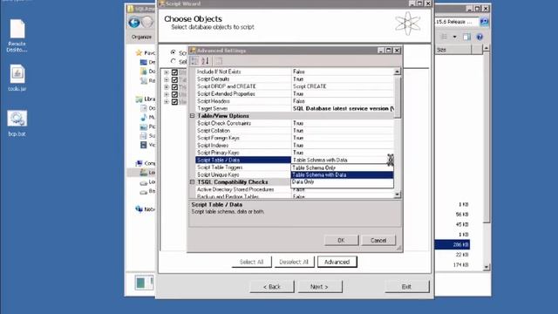Collapse the TSQL Compatibility Checks category
The width and height of the screenshot is (558, 314).
click(x=192, y=182)
